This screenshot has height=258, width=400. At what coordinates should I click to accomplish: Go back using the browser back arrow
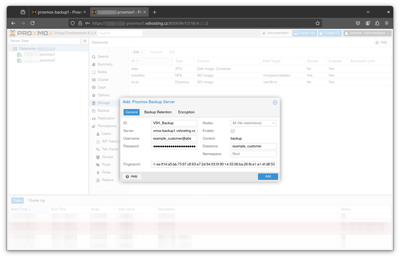click(13, 23)
